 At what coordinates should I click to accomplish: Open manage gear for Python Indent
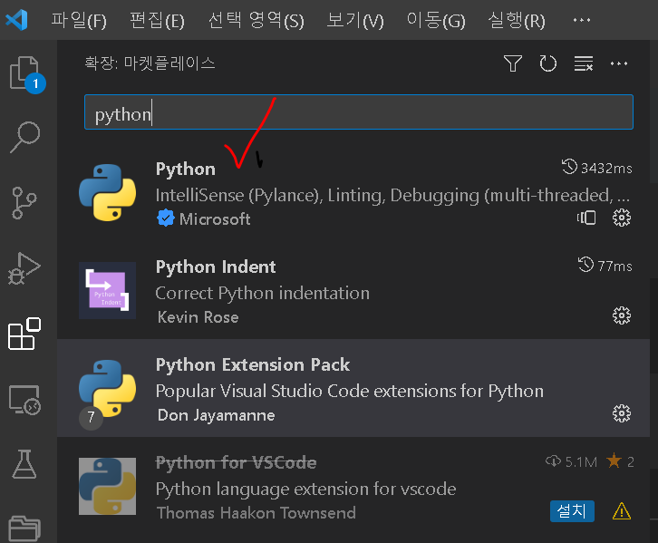(x=622, y=315)
